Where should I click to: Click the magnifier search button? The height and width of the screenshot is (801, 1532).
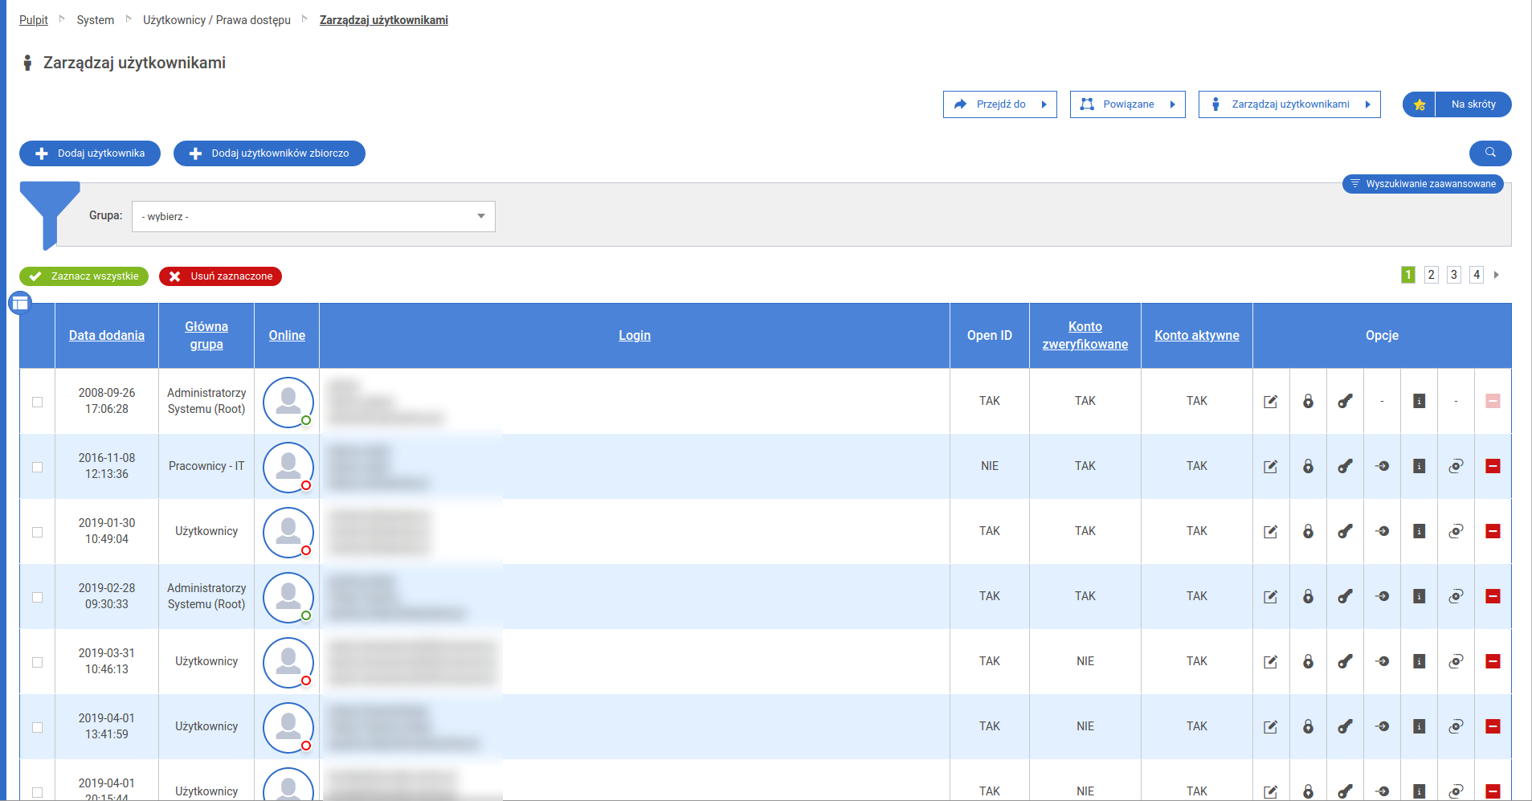1490,153
